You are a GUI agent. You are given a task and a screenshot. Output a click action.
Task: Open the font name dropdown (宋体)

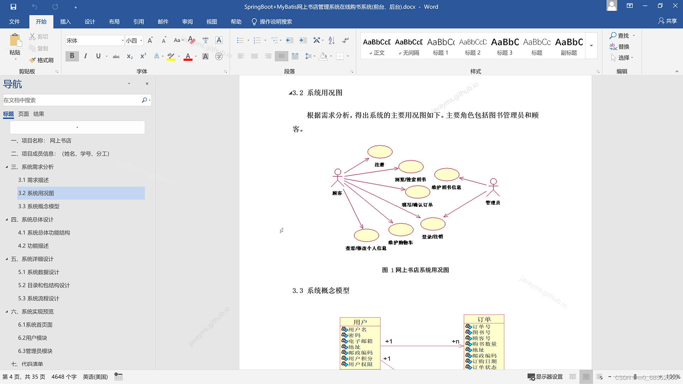coord(123,41)
